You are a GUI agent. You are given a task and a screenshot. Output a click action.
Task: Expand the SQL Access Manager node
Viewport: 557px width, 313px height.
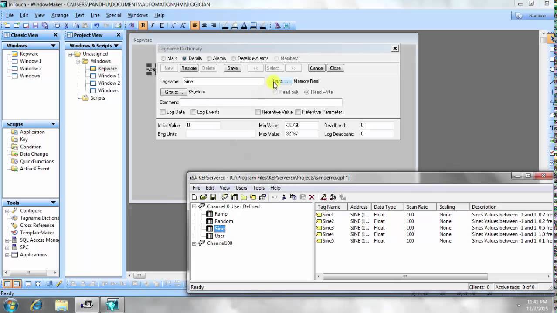(x=7, y=240)
